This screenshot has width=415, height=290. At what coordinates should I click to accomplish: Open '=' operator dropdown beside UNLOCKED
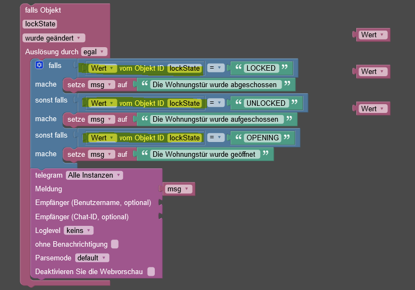point(216,103)
